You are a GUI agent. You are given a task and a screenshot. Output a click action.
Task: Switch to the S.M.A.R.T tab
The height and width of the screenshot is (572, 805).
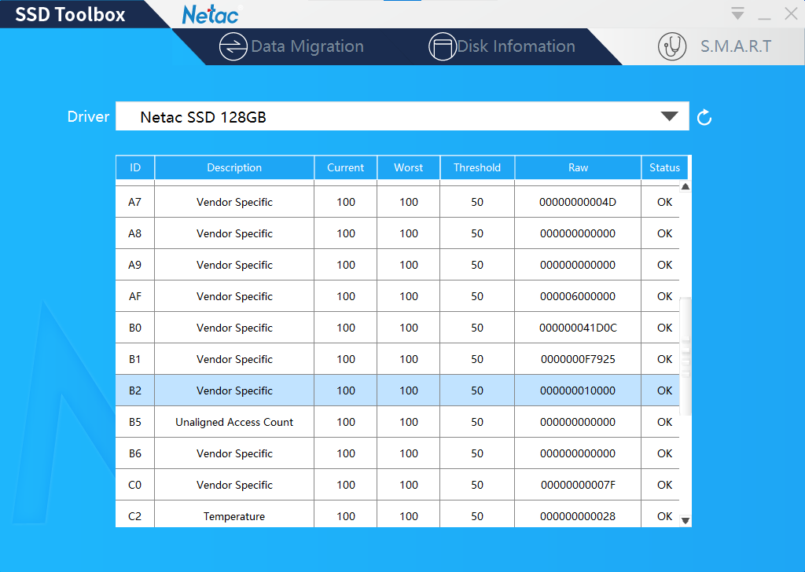click(715, 46)
